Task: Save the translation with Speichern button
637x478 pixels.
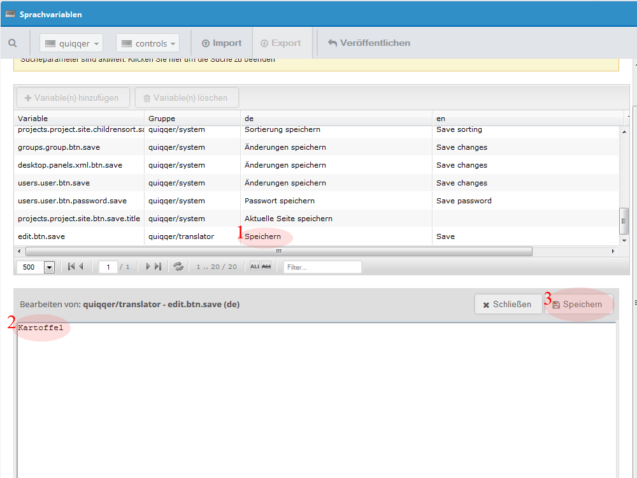Action: click(x=577, y=305)
